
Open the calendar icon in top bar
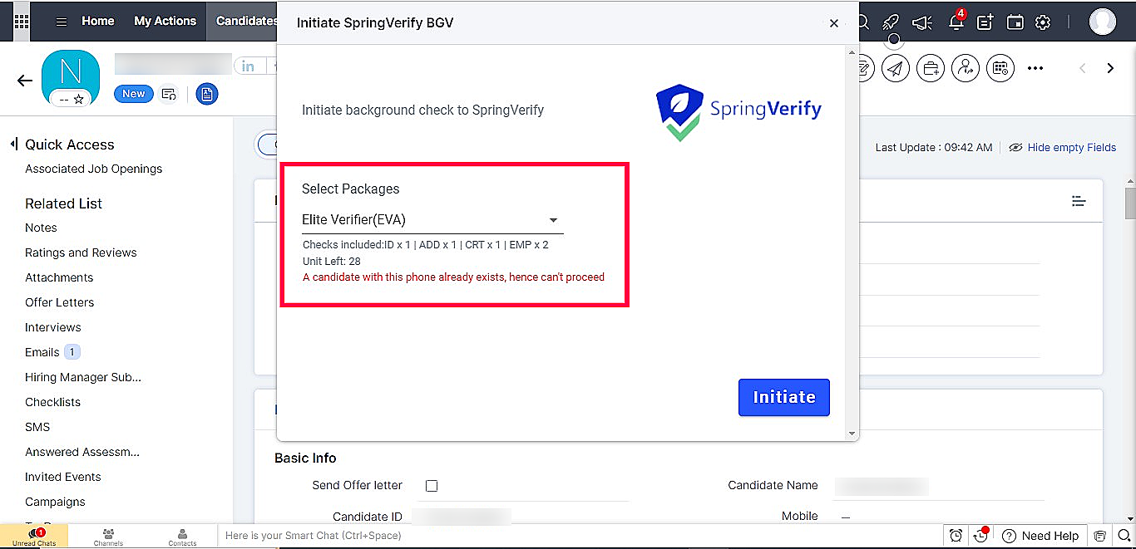pyautogui.click(x=1015, y=22)
